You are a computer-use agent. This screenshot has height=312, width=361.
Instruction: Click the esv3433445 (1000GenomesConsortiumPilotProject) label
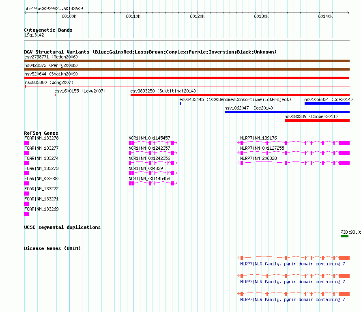235,99
